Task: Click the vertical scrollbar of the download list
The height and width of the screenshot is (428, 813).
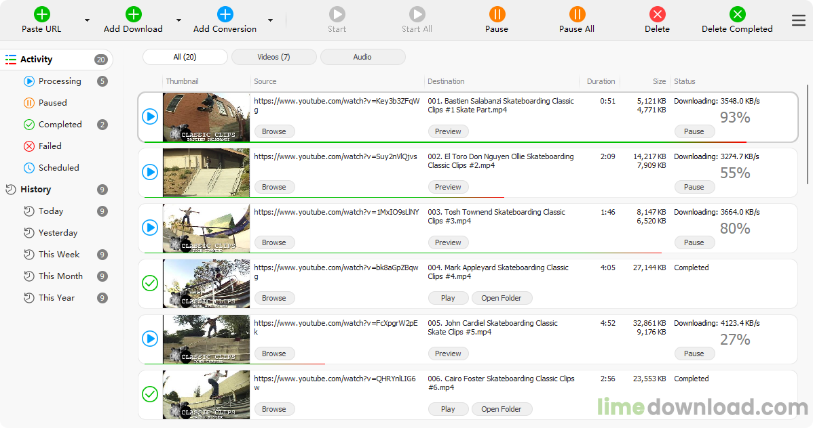Action: (807, 135)
